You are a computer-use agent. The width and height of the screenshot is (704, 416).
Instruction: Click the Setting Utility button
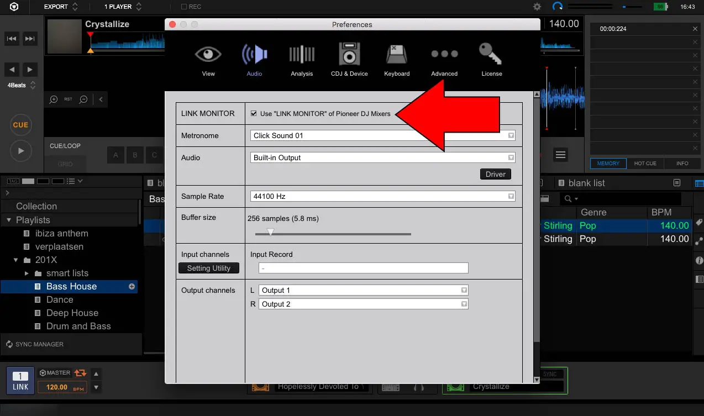pos(208,268)
